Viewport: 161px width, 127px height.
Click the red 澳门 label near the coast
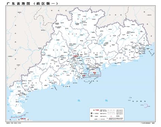coord(85,76)
